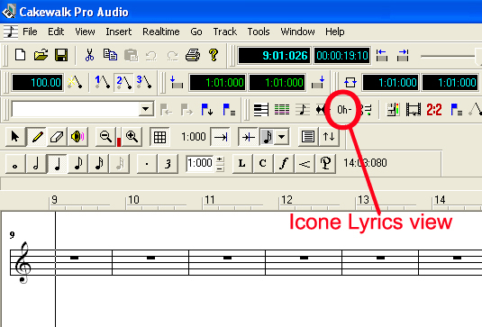The image size is (482, 327).
Task: Click the Redo arrow icon
Action: pos(172,56)
